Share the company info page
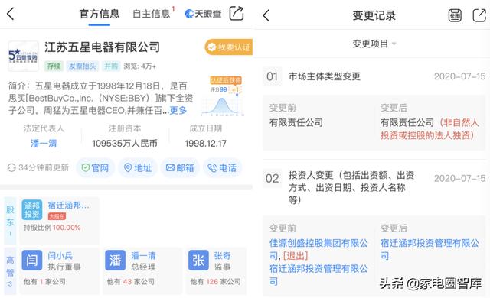Screen dimensions: 490x298 click(x=237, y=14)
